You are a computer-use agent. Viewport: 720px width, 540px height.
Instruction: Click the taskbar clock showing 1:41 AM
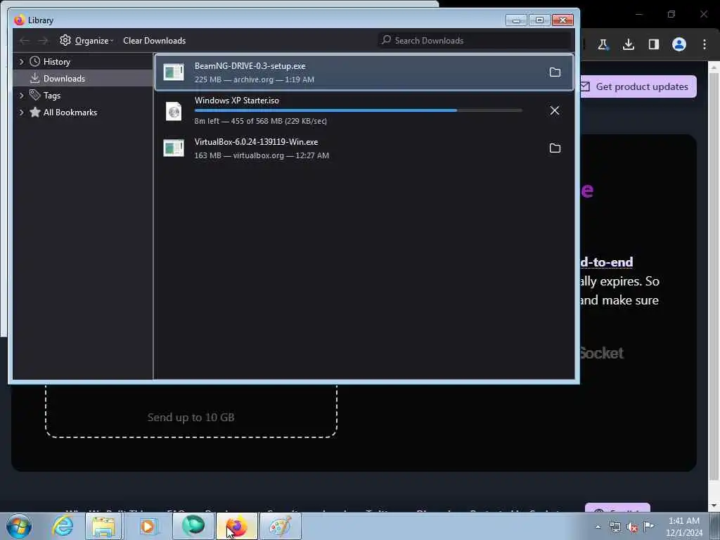[684, 527]
